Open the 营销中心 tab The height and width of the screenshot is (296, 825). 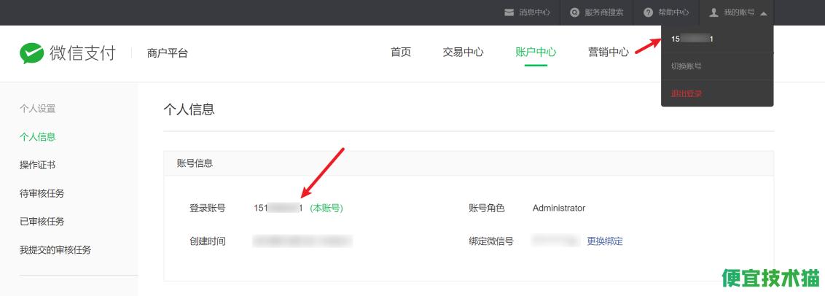[609, 52]
